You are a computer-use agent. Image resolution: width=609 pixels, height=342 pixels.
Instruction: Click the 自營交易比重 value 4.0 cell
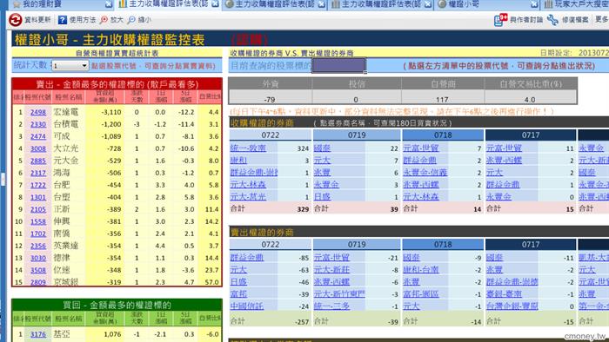tap(530, 99)
